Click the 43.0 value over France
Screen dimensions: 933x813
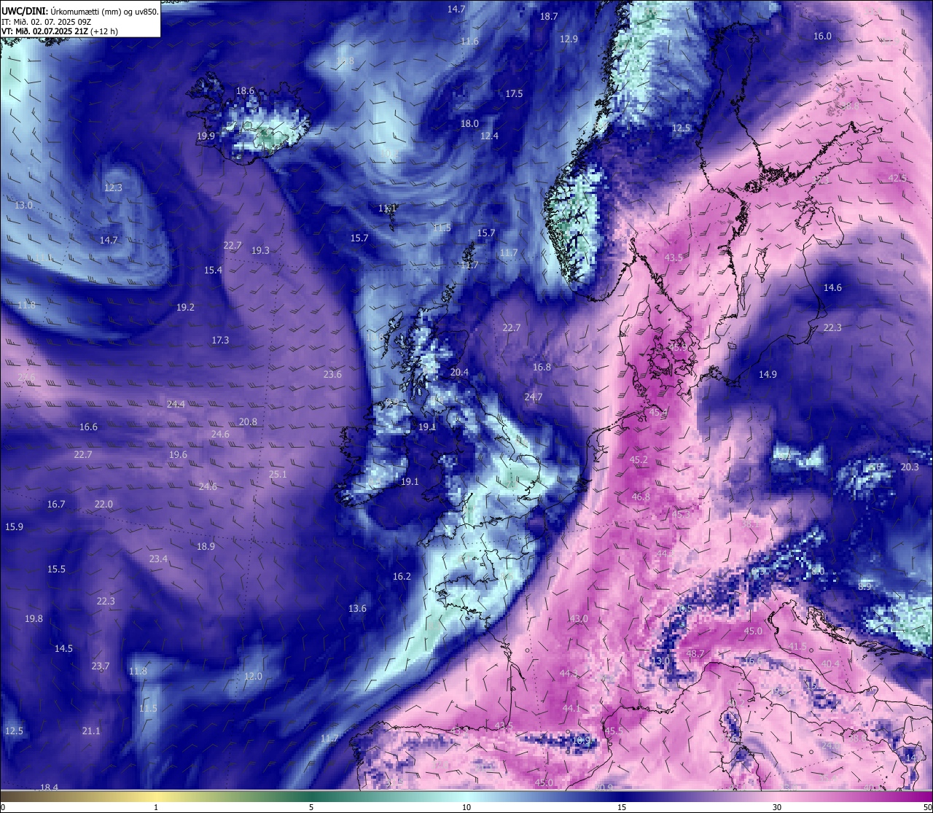coord(579,619)
